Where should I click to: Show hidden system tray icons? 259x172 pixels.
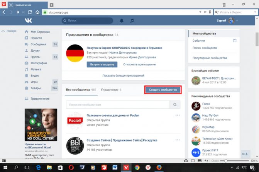(232, 168)
